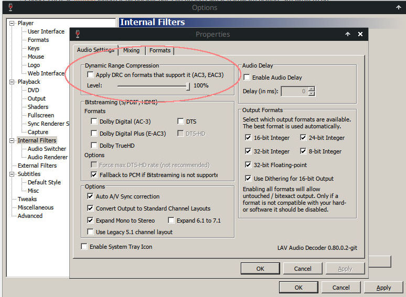The height and width of the screenshot is (297, 406).
Task: Enable DTS bitstreaming checkbox
Action: [180, 122]
